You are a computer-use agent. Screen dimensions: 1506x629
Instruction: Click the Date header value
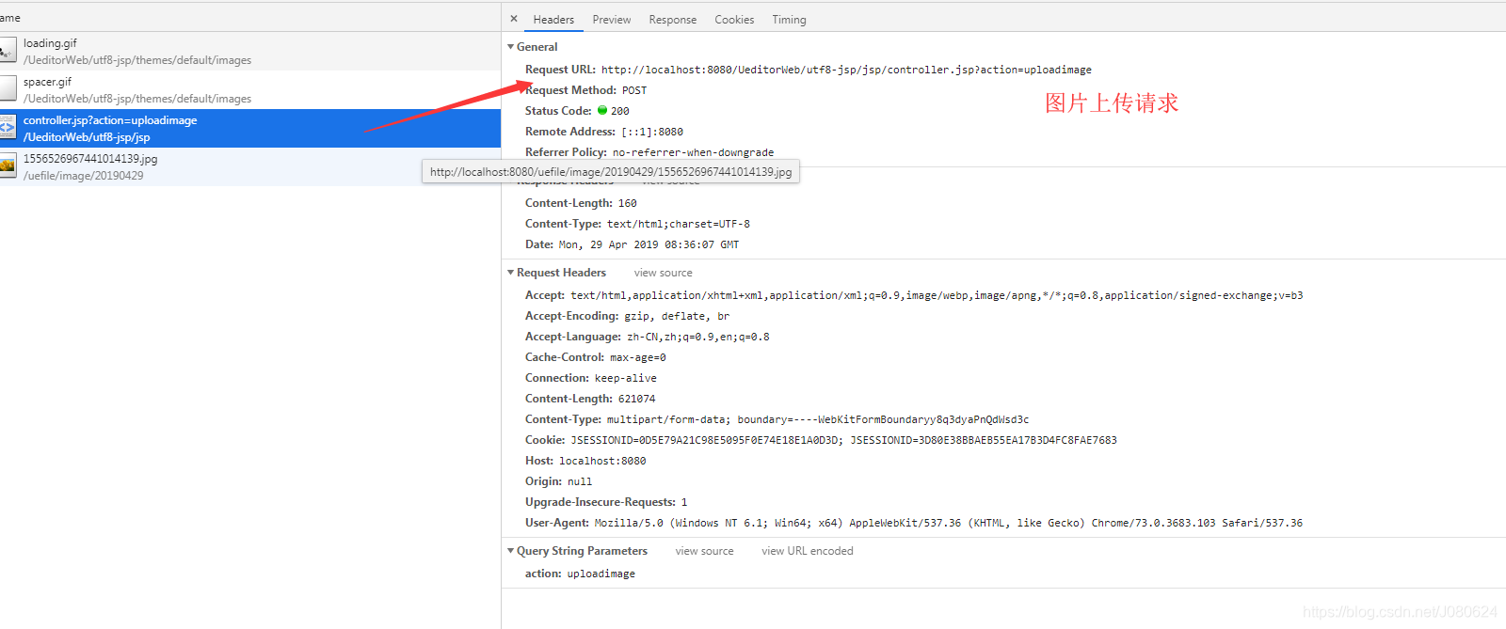(x=649, y=244)
